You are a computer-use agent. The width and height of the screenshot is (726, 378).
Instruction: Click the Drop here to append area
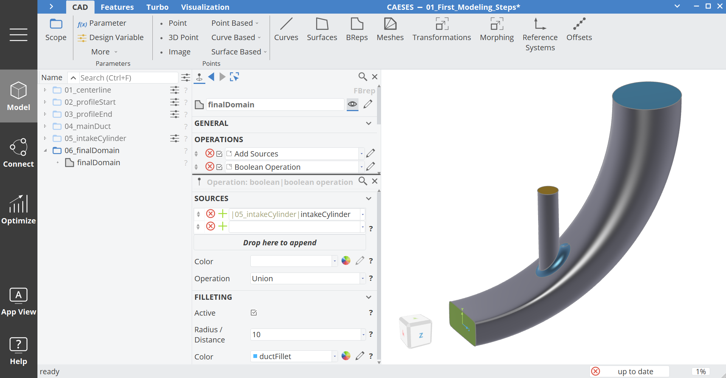[279, 242]
